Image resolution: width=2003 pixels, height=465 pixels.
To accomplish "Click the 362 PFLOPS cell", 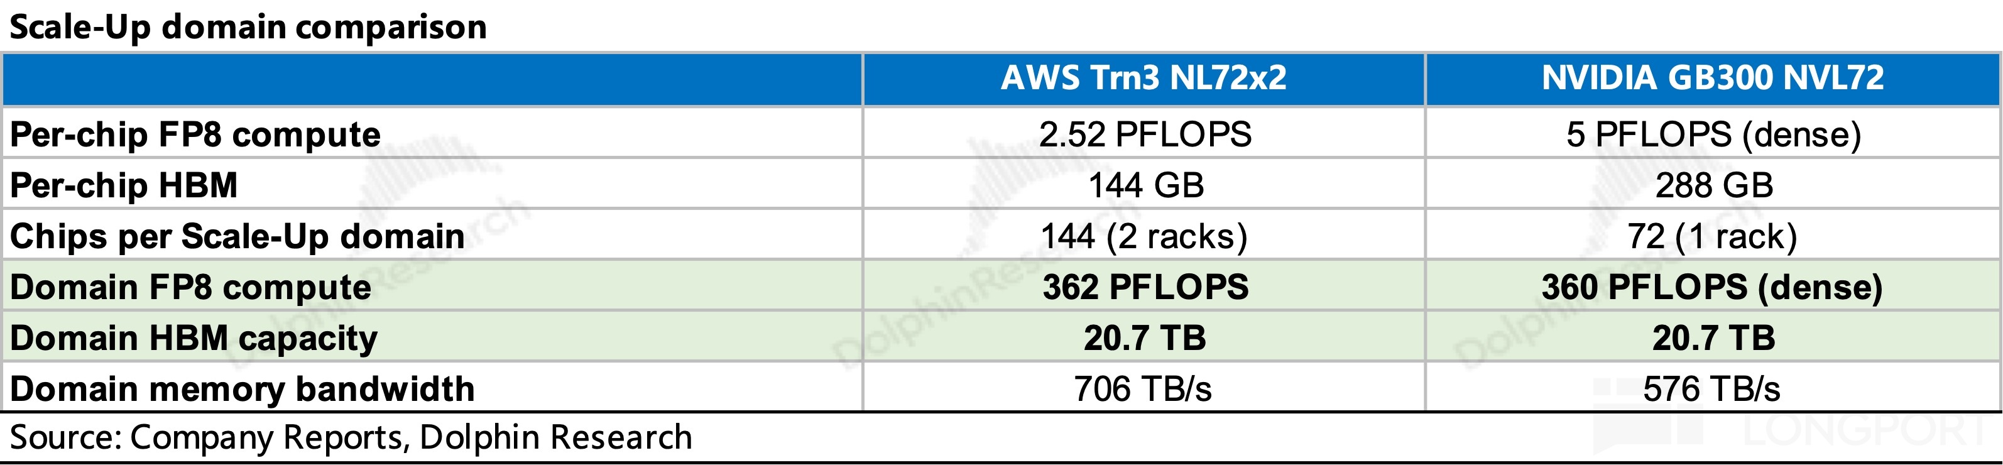I will (x=1143, y=286).
